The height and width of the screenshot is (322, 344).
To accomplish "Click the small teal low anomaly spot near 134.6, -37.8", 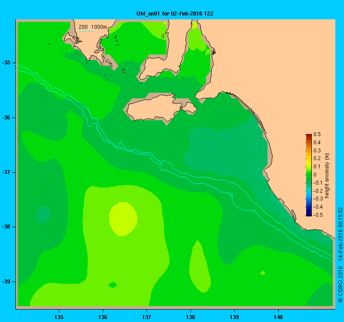I will (43, 214).
